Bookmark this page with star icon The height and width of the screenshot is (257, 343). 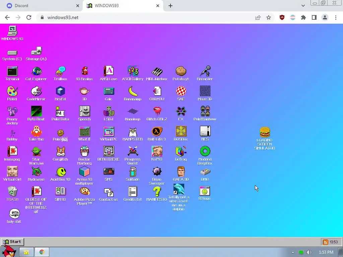point(269,17)
